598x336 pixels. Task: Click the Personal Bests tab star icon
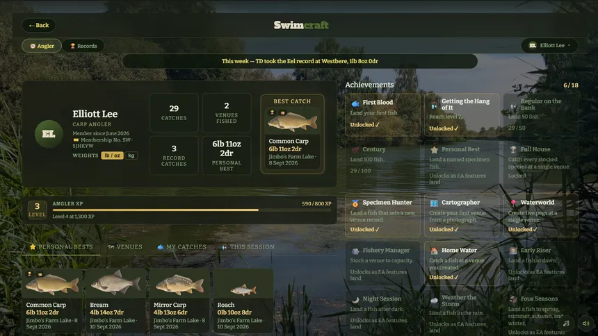(x=33, y=247)
